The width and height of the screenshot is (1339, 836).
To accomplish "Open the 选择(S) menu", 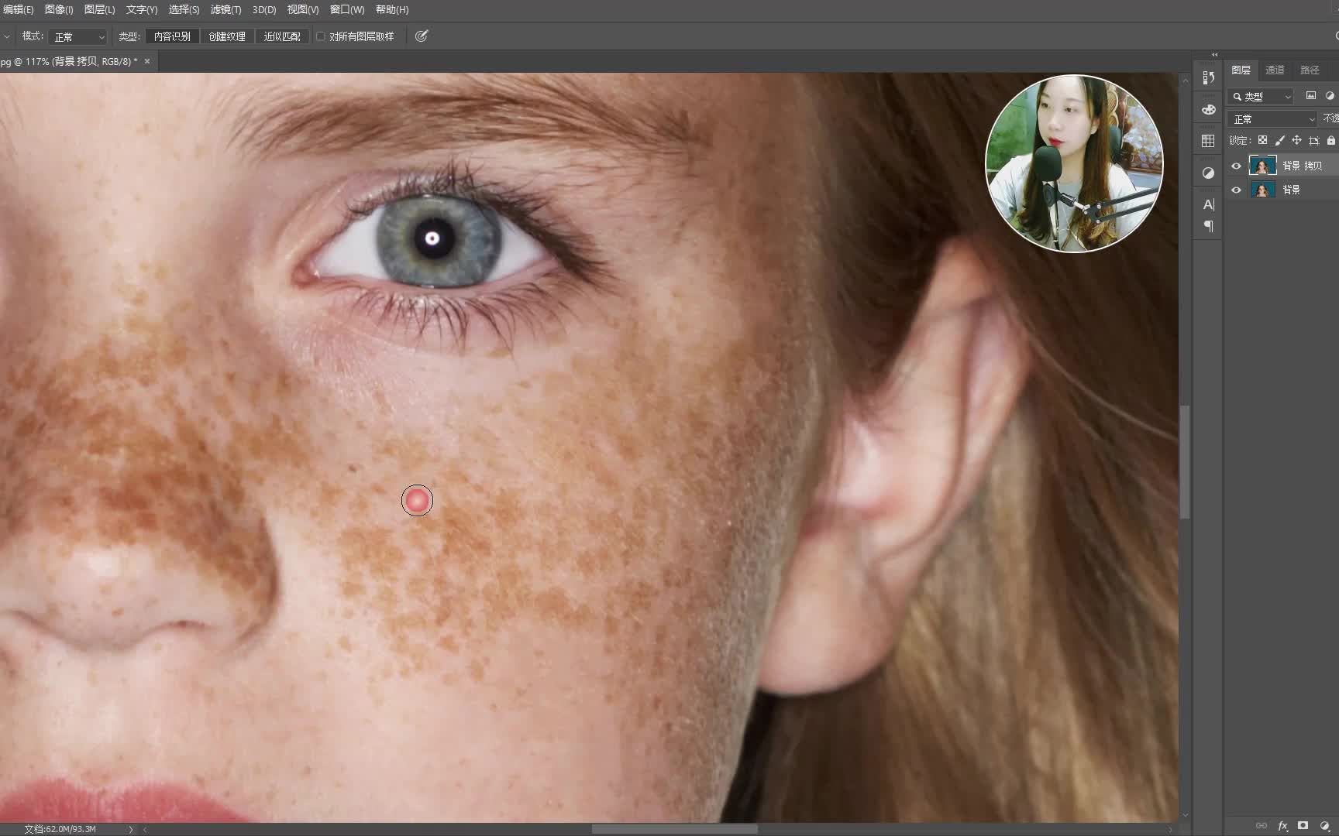I will [x=184, y=9].
